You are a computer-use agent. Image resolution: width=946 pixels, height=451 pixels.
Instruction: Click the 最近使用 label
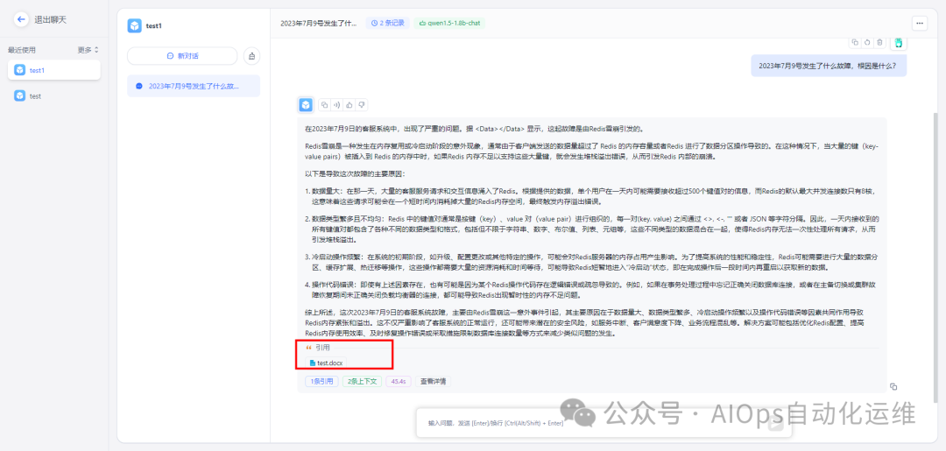pyautogui.click(x=22, y=49)
